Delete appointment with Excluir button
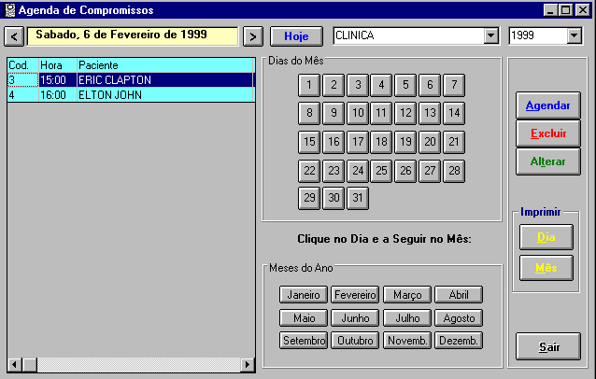Screen dimensions: 596x379 point(548,133)
